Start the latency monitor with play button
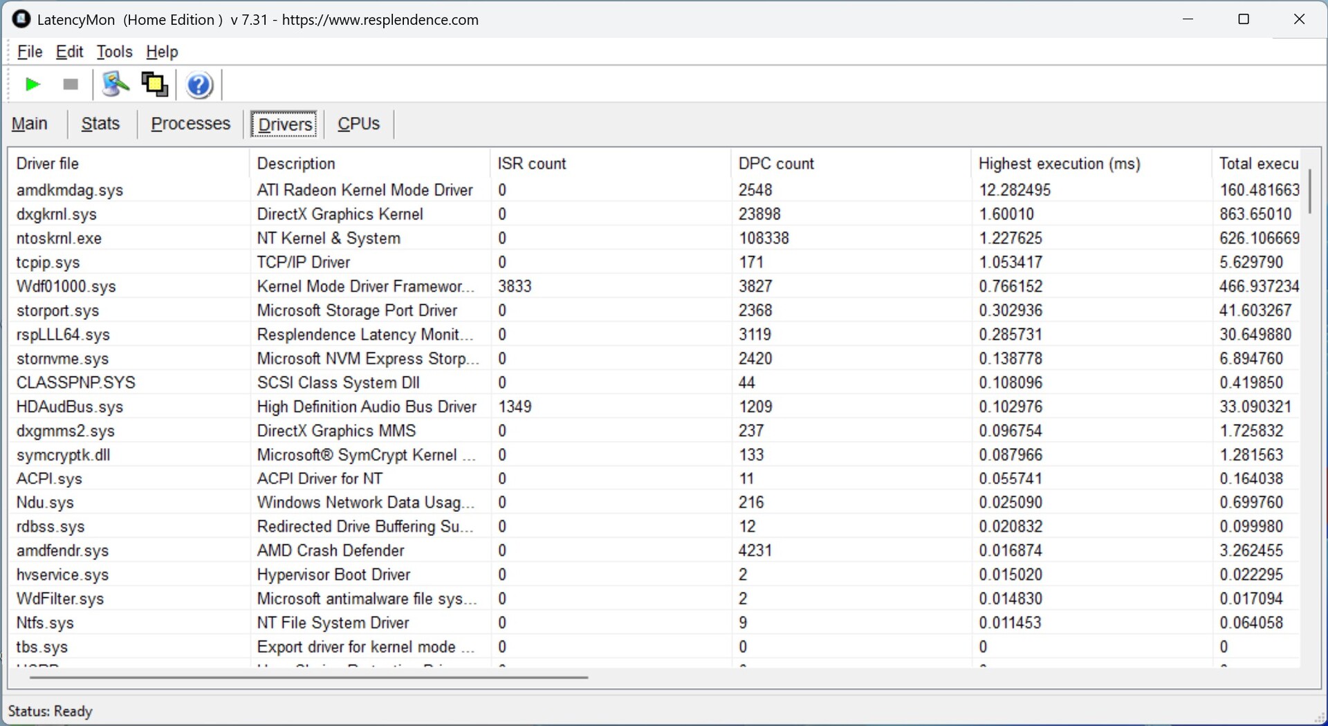The image size is (1328, 726). click(32, 84)
